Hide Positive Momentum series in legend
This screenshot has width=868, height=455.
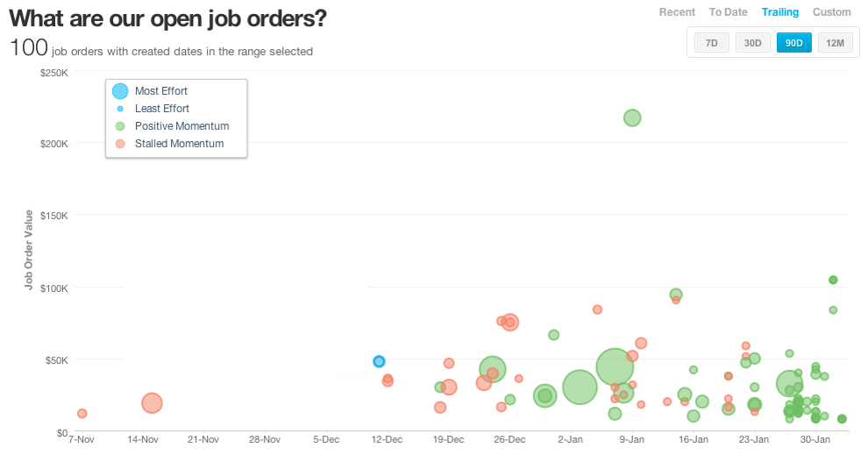coord(181,125)
